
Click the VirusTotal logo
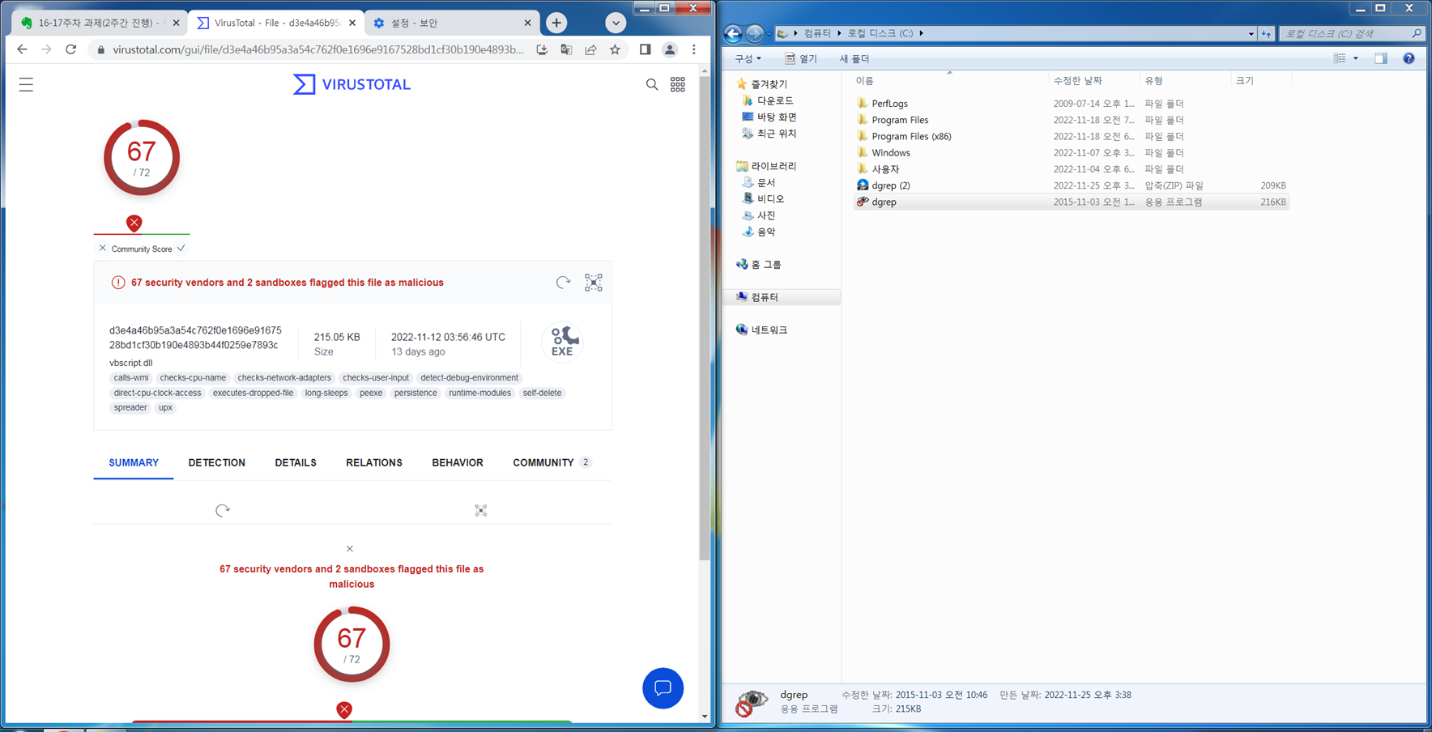coord(352,84)
